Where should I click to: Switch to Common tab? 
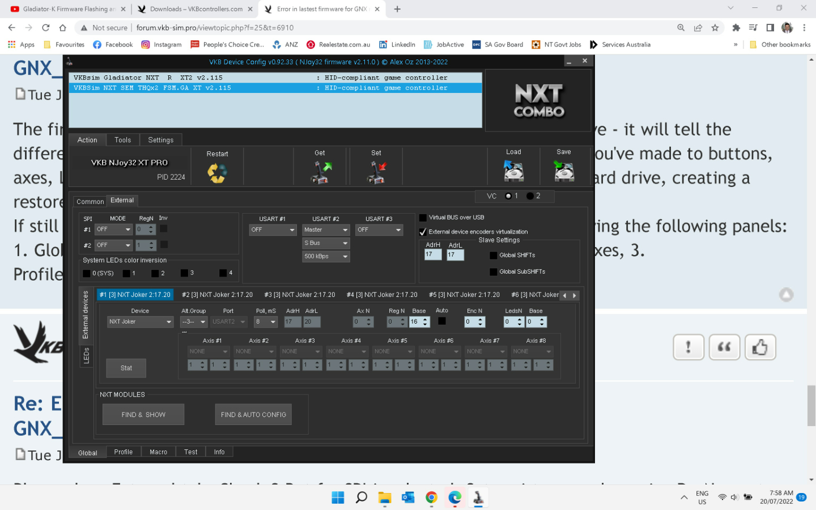click(90, 202)
